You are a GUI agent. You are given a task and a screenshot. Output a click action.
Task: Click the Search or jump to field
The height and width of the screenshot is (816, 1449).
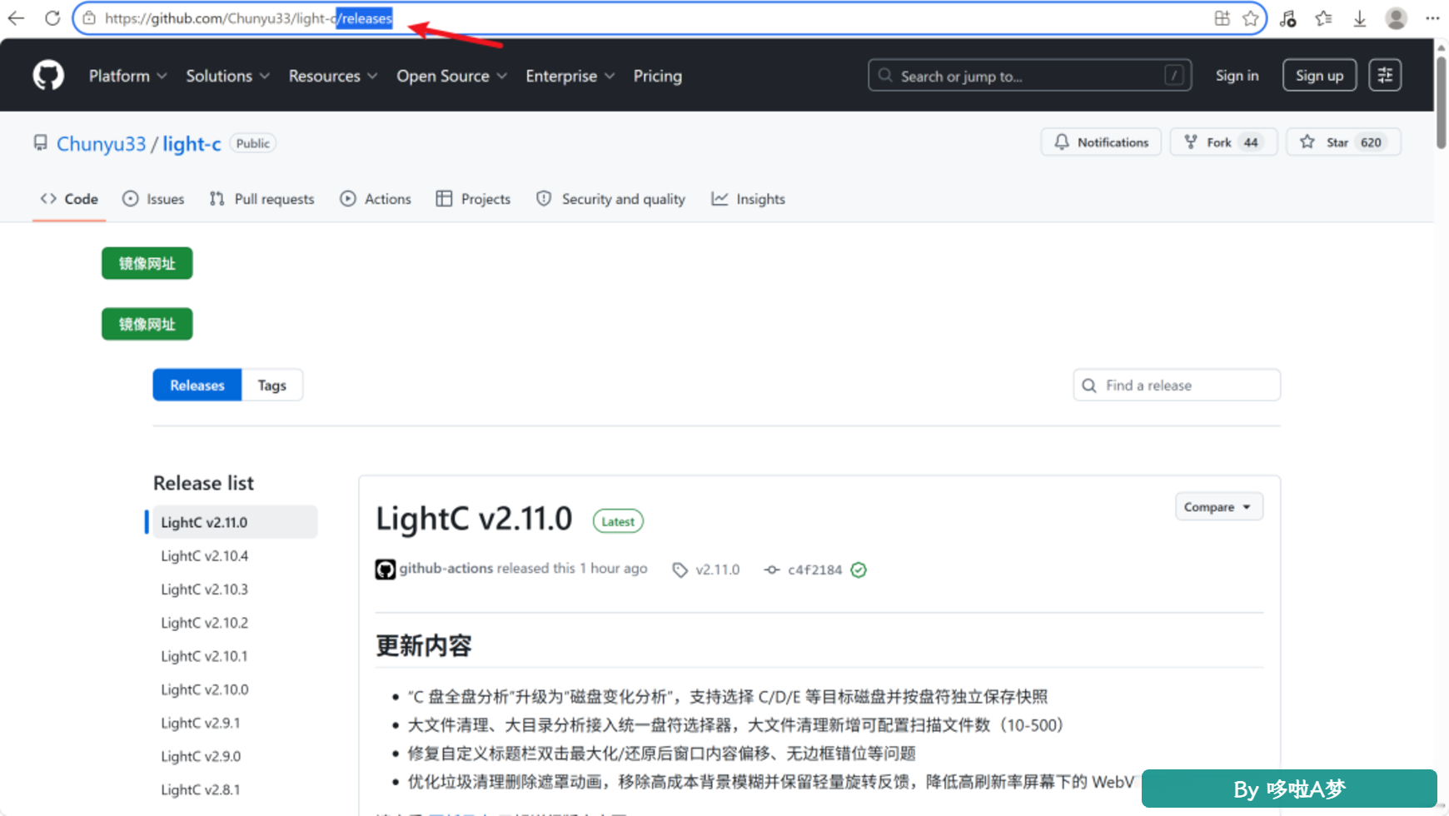click(x=1029, y=76)
